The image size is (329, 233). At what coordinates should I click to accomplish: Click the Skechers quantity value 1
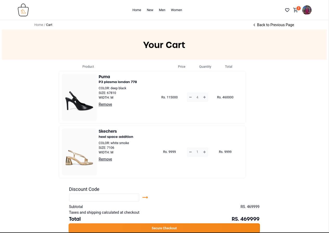197,152
